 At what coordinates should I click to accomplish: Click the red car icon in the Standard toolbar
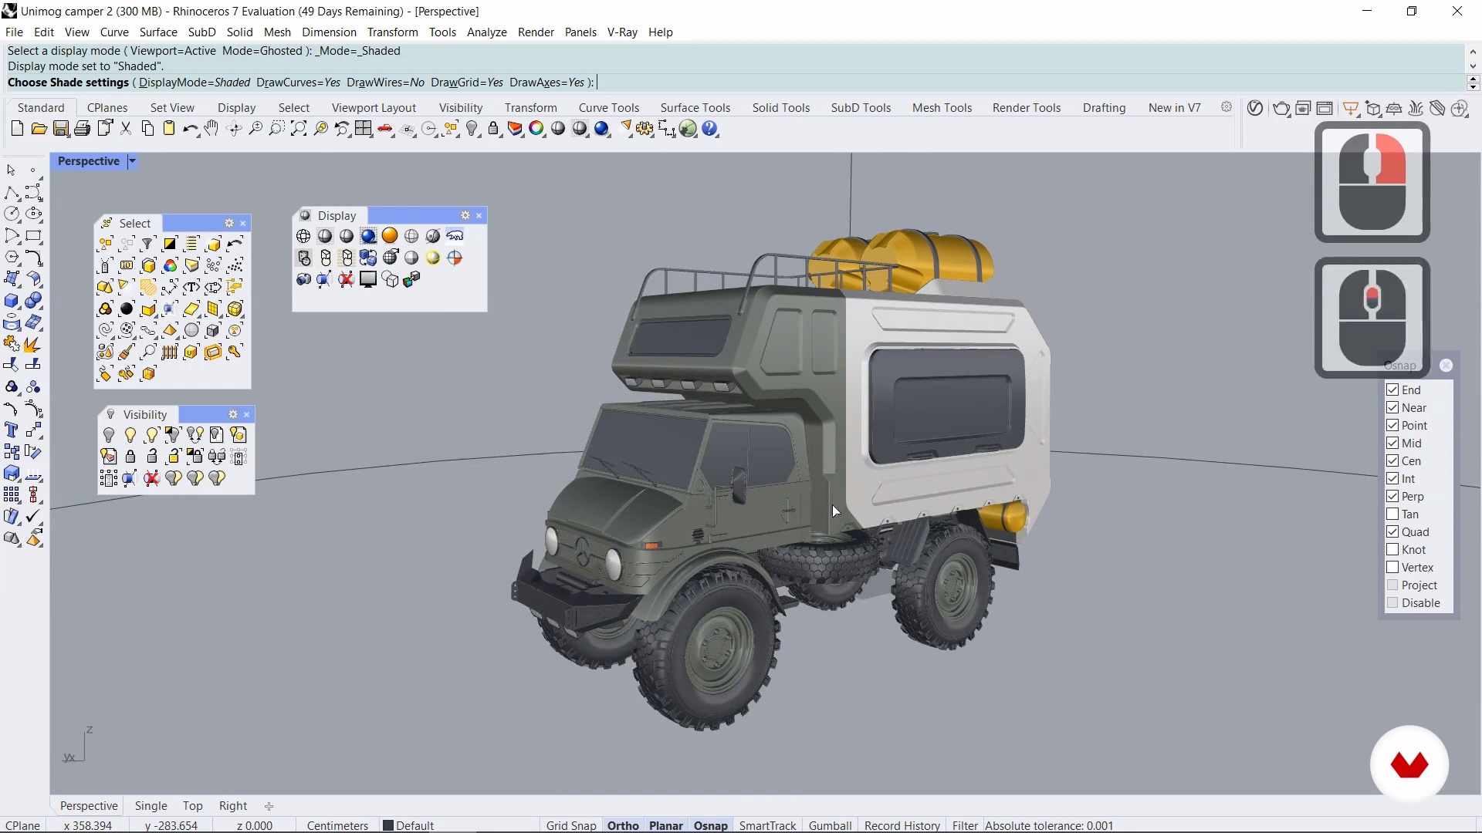click(386, 129)
